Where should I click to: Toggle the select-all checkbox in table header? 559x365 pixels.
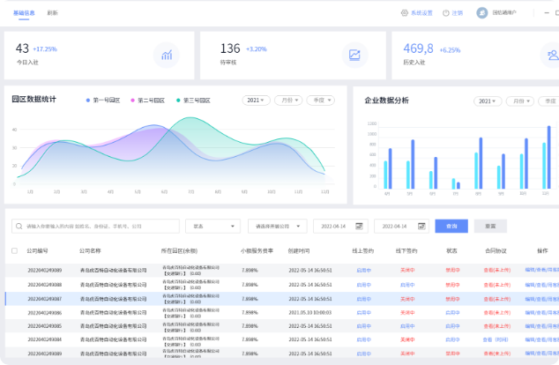point(14,250)
